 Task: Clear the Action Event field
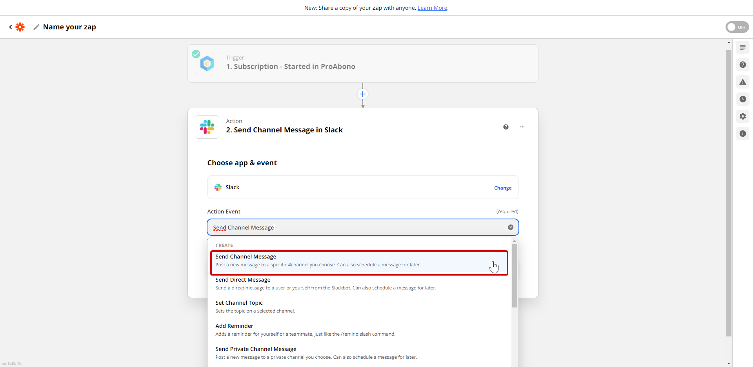(x=511, y=227)
